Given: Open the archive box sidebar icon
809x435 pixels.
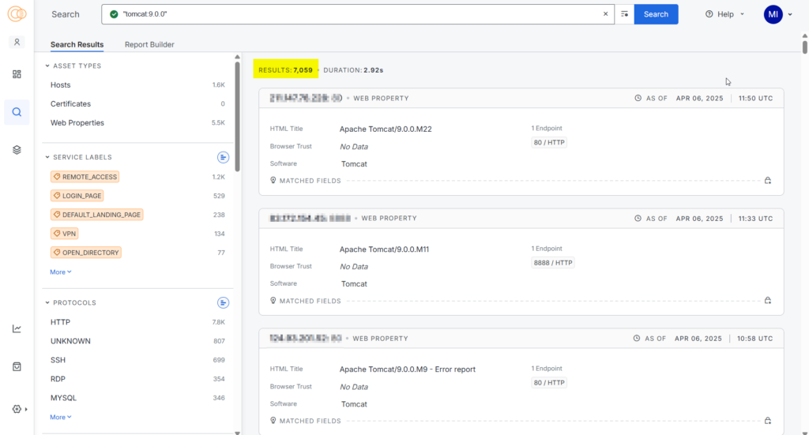Looking at the screenshot, I should (17, 366).
